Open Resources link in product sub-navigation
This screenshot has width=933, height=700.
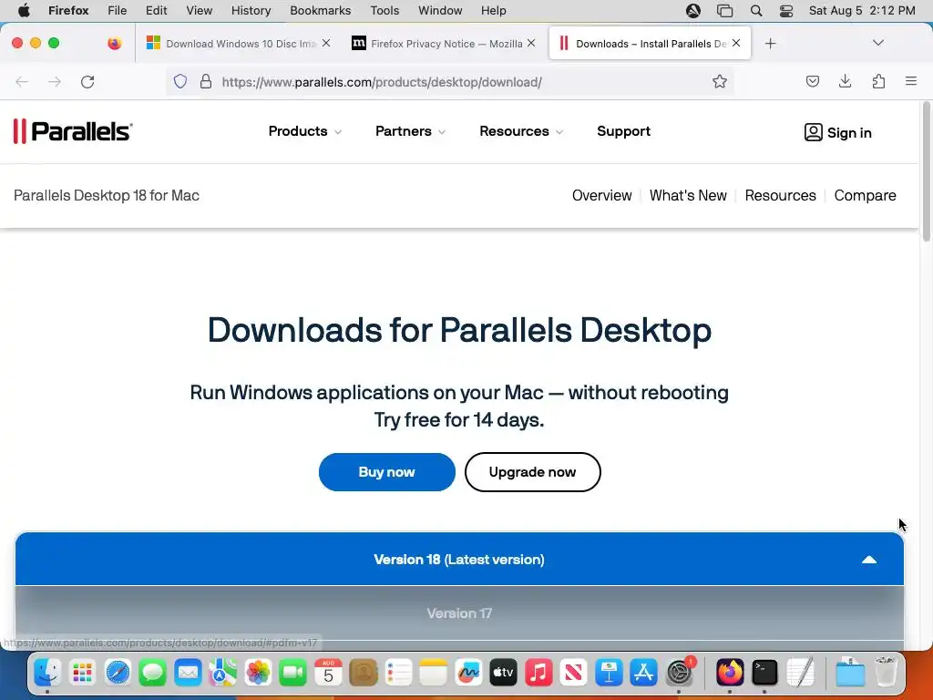pyautogui.click(x=780, y=195)
